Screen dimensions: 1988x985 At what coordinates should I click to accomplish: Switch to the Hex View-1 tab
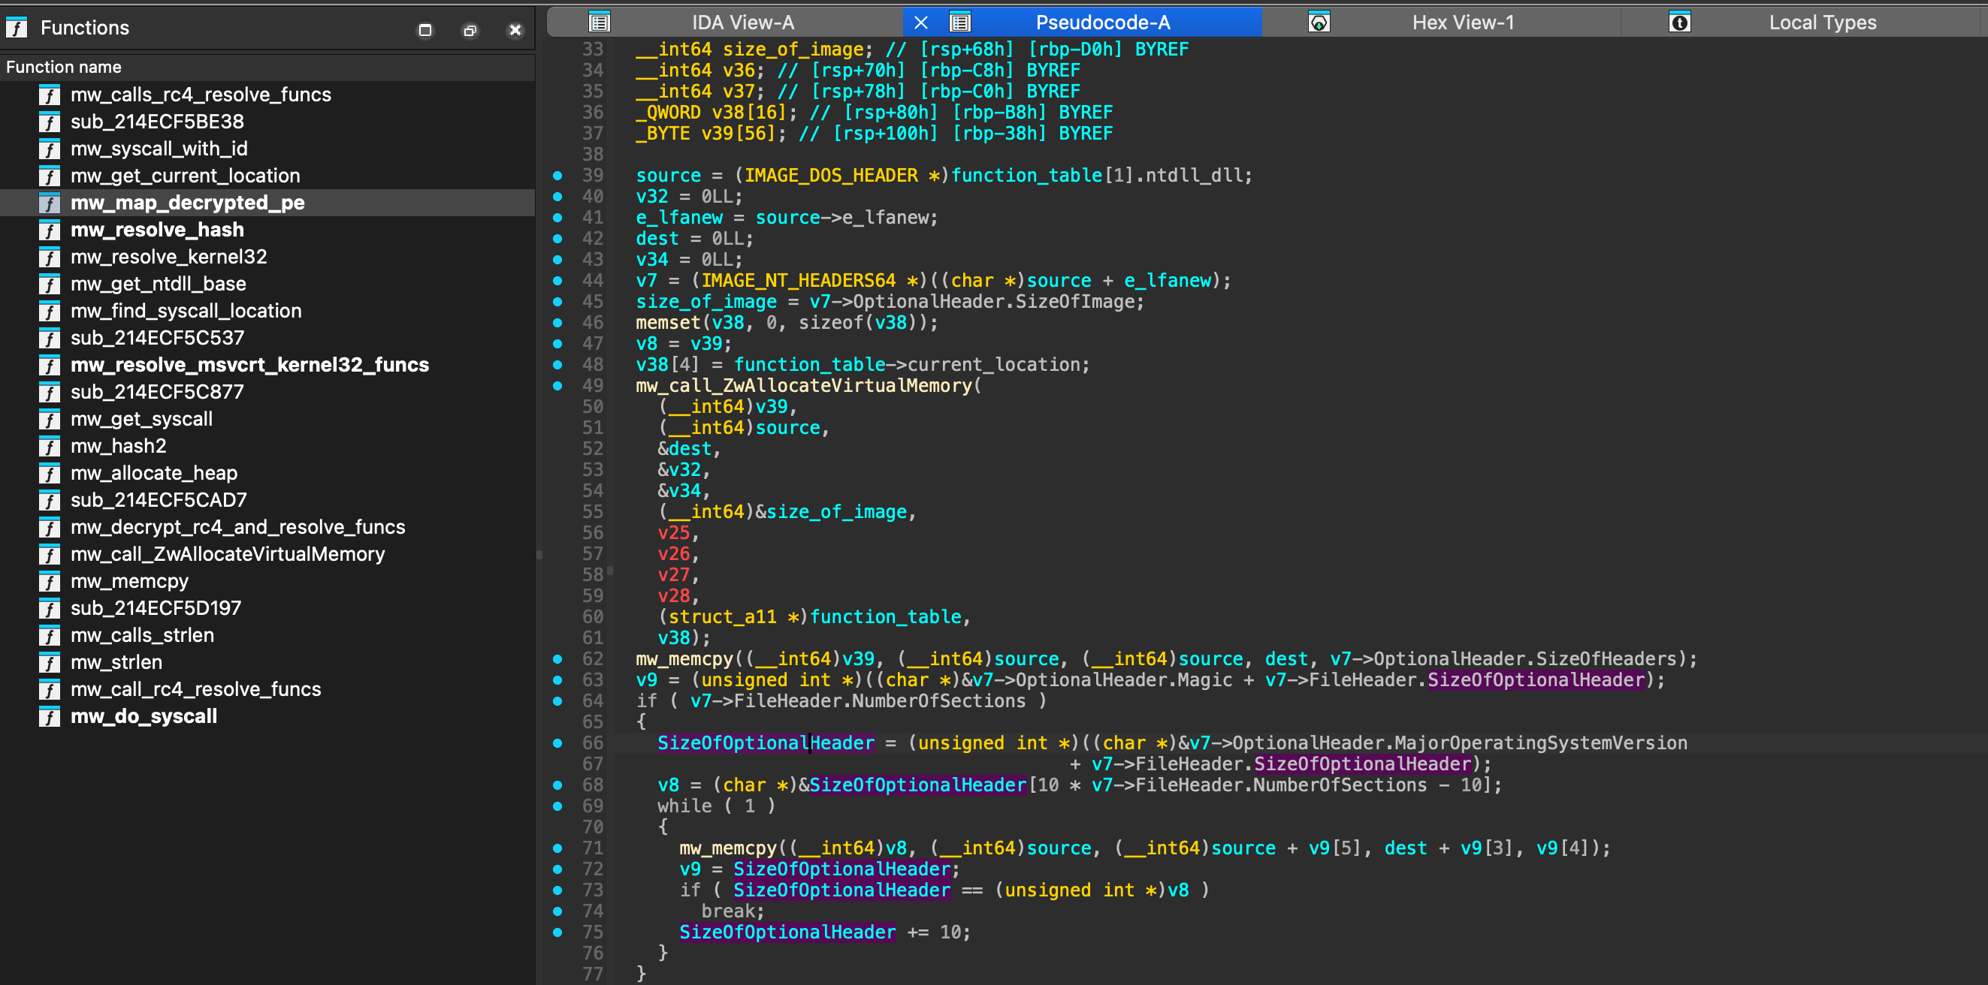click(x=1462, y=22)
